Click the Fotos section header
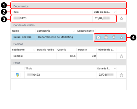137x109 pixels. (x=69, y=63)
